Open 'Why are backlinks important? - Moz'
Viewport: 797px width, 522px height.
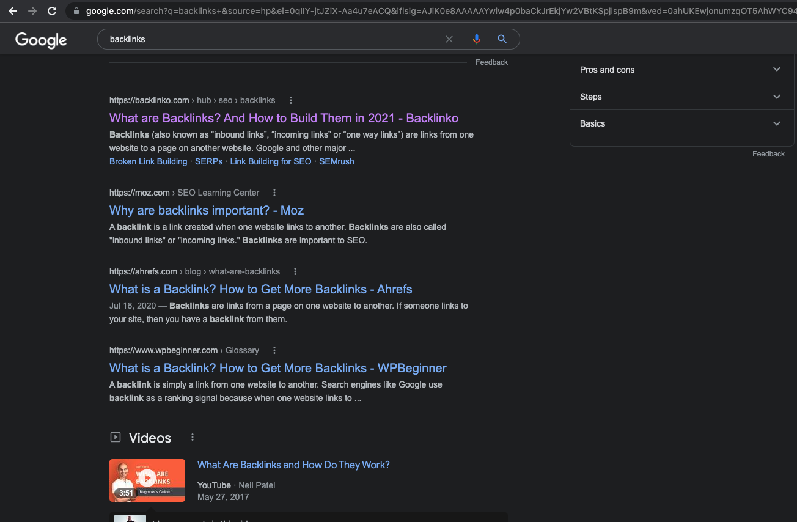click(207, 210)
